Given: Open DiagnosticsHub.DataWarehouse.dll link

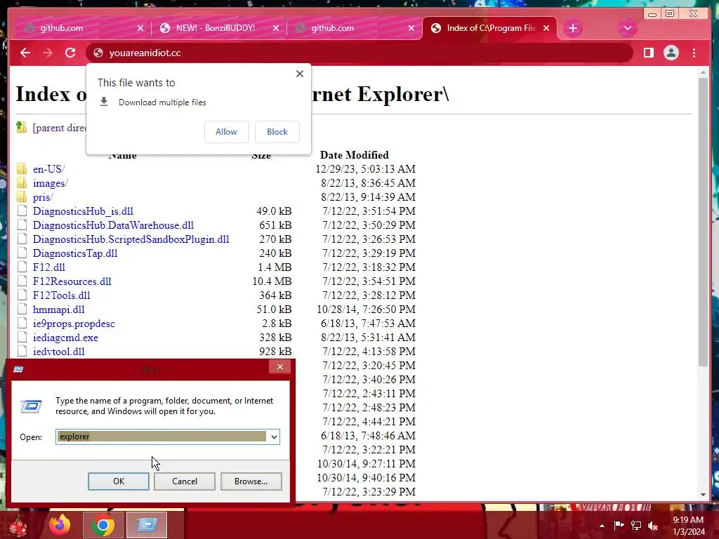Looking at the screenshot, I should coord(113,225).
